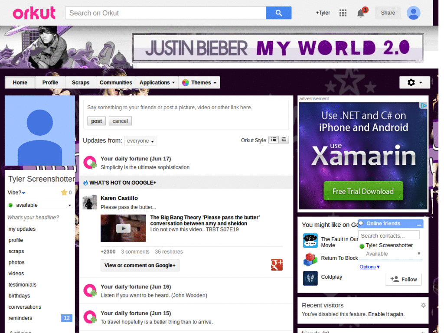
Task: Click Free Trial Download ad button
Action: pyautogui.click(x=363, y=191)
